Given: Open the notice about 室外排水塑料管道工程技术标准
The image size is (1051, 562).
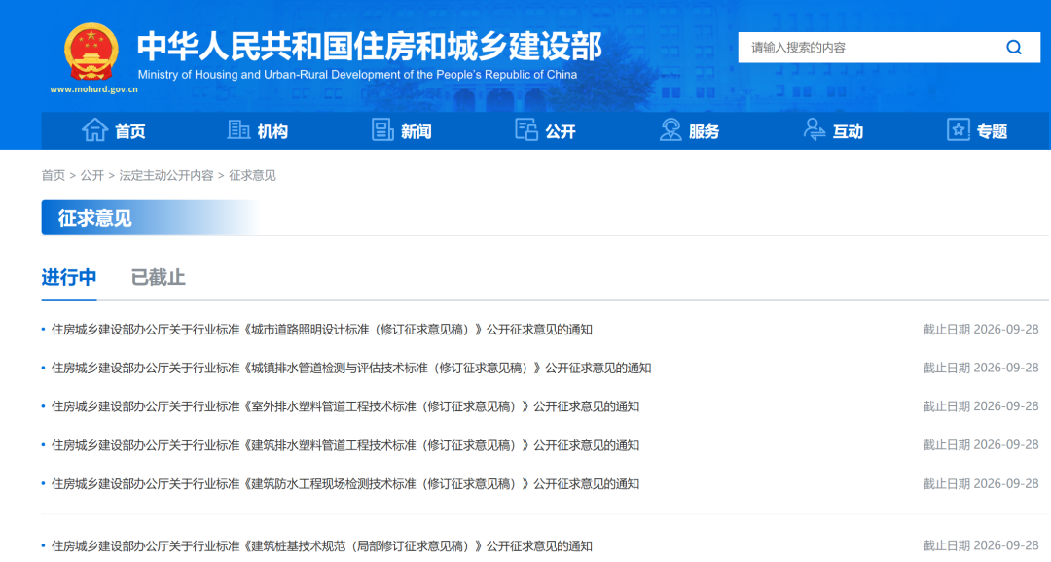Looking at the screenshot, I should tap(345, 406).
